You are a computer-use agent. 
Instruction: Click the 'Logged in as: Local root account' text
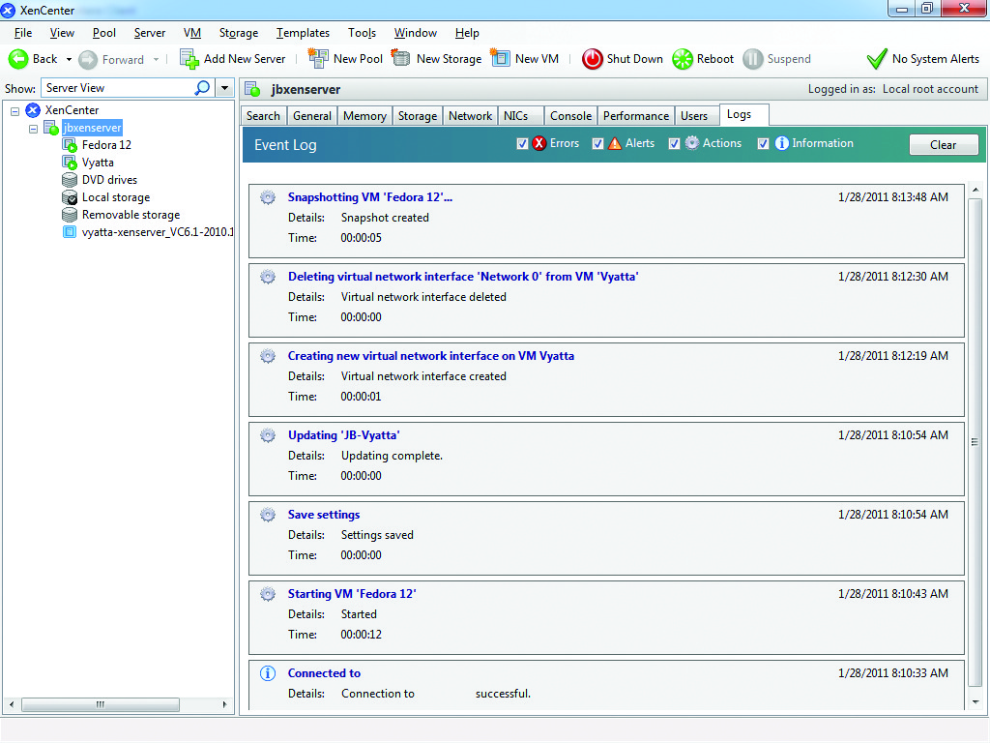tap(892, 89)
